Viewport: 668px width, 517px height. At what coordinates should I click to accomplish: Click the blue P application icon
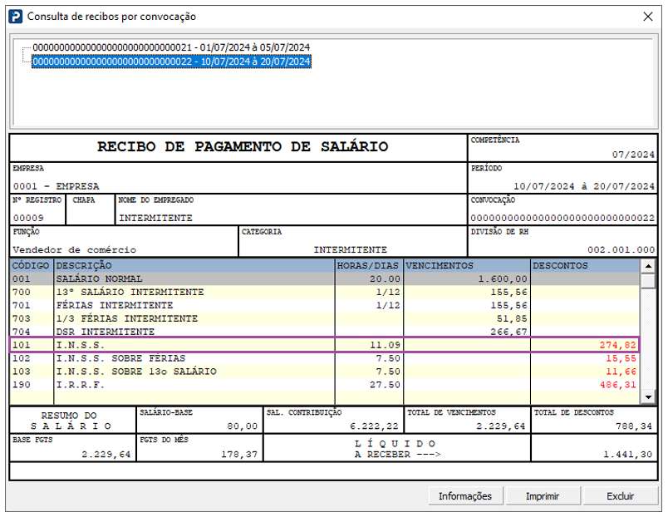coord(15,17)
